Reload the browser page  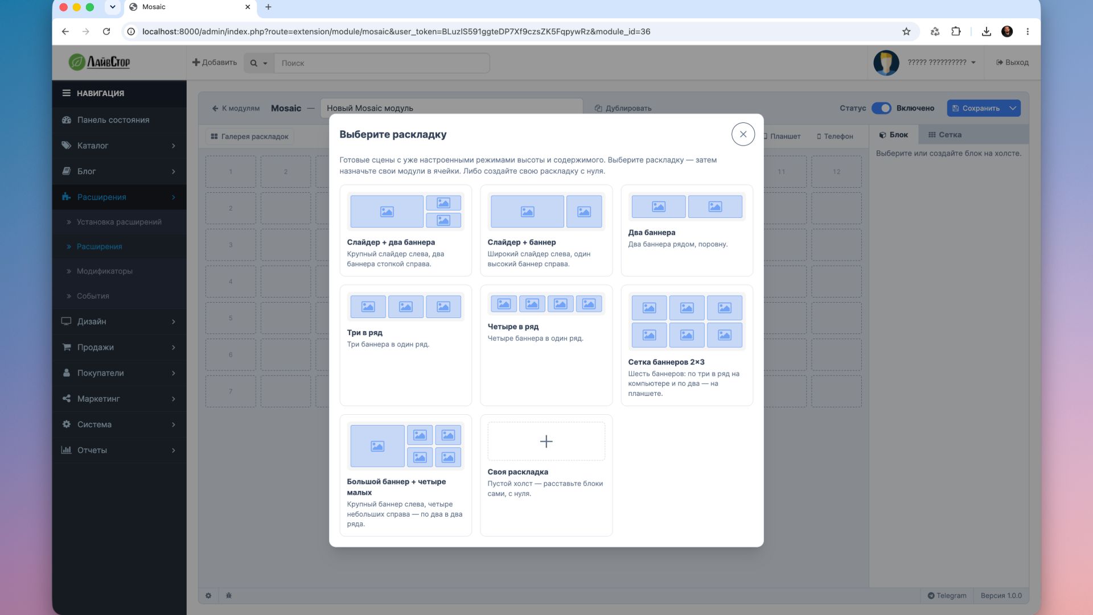106,31
